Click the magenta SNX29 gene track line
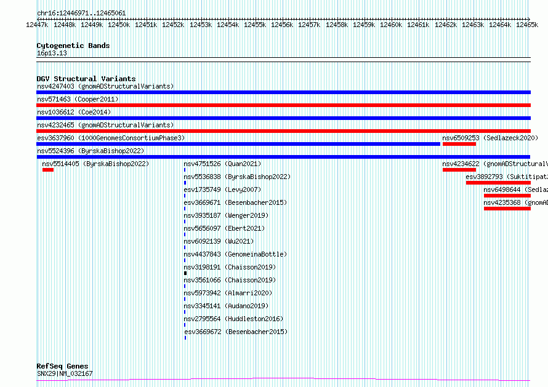Viewport: 548px width, 387px height. click(283, 380)
